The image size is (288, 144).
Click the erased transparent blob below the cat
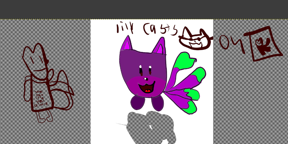click(151, 128)
